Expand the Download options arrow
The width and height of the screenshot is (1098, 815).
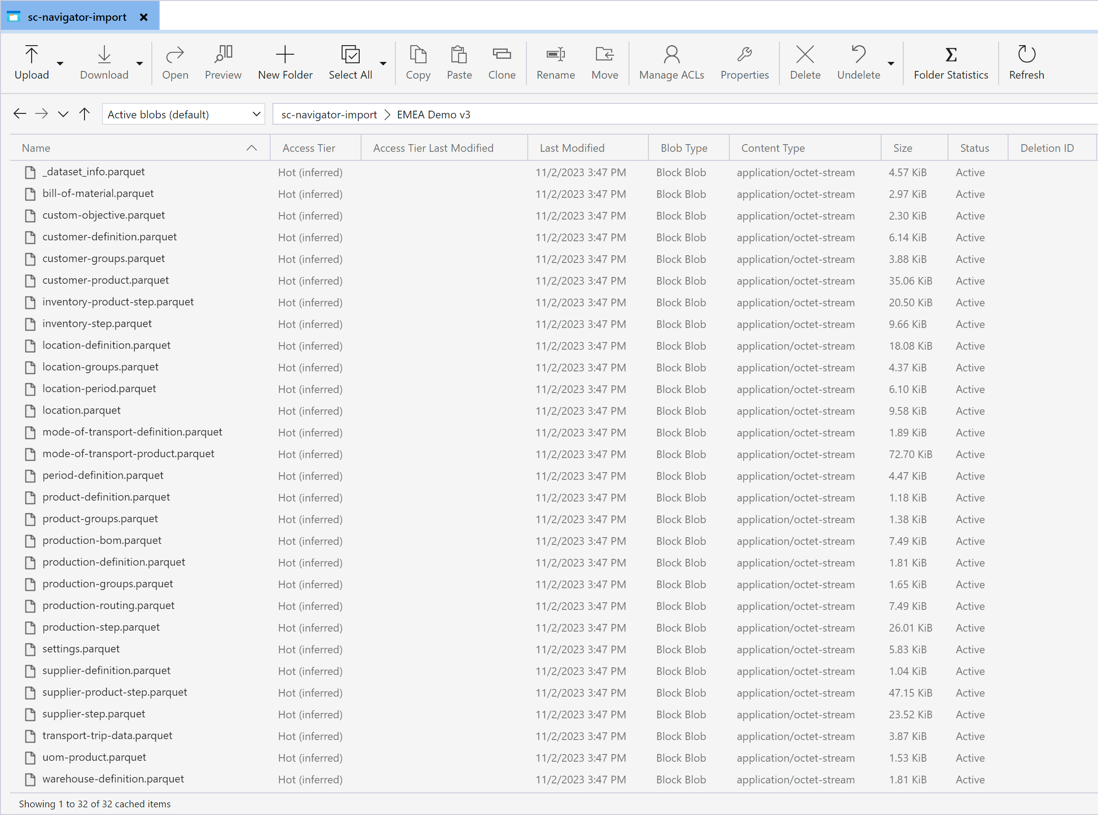click(x=140, y=64)
